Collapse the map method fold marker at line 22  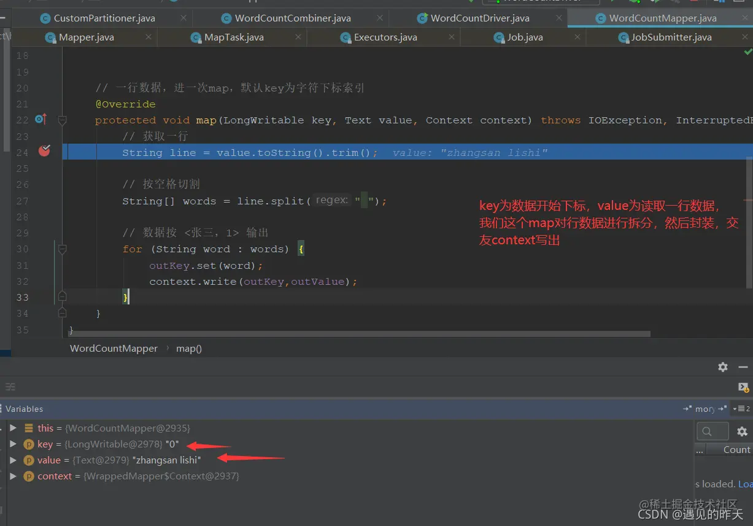[x=62, y=121]
